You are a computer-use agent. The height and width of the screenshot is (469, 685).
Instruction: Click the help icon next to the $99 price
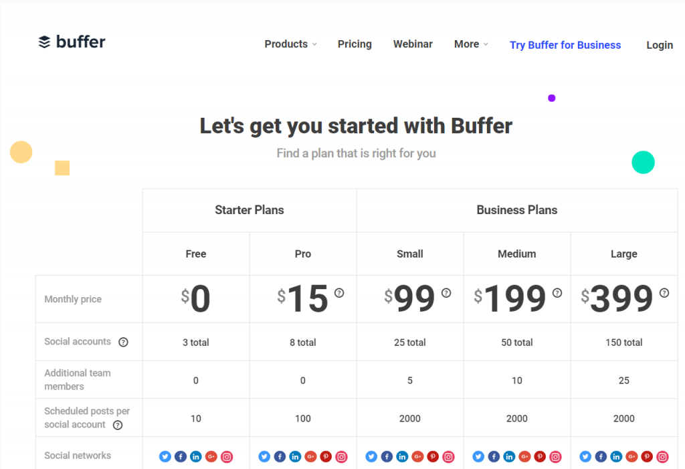[x=446, y=292]
